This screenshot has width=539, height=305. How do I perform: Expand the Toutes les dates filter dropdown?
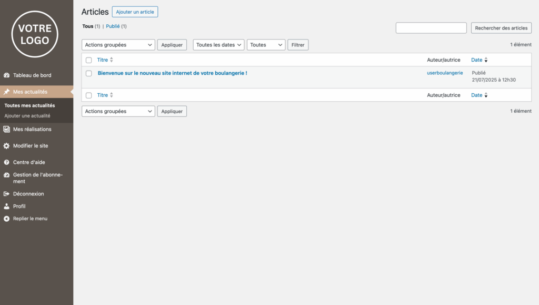218,45
